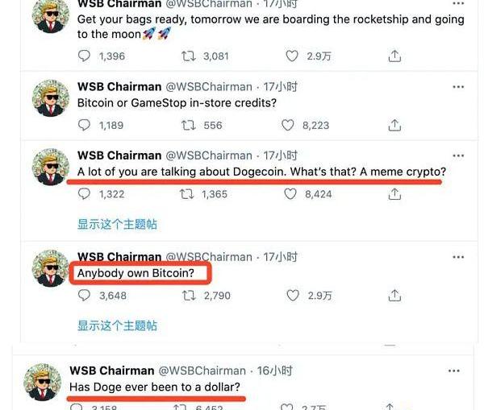
Task: Open more options on 'Anybody own Bitcoin?' tweet
Action: pos(458,257)
